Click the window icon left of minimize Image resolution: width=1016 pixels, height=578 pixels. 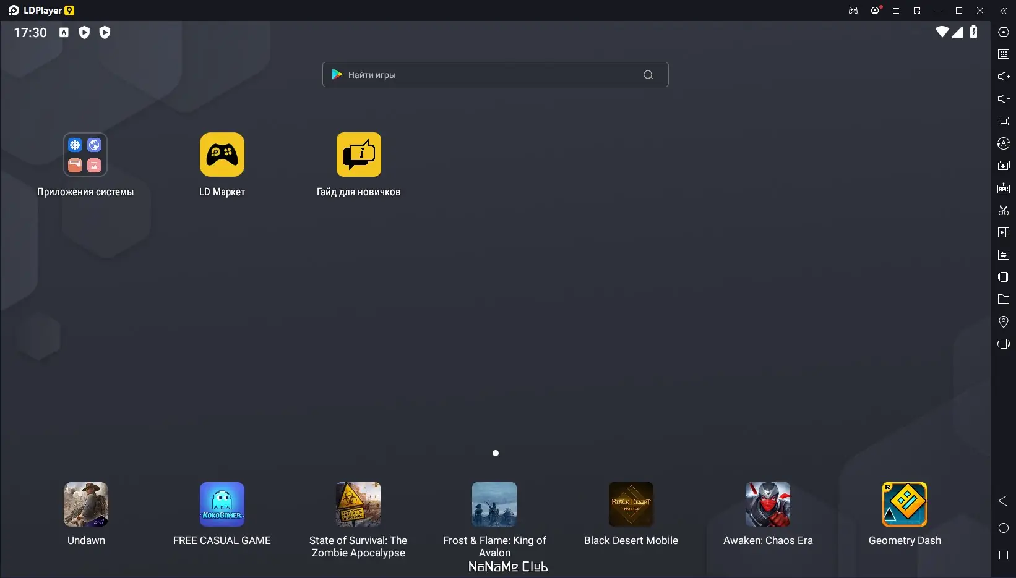pos(917,11)
